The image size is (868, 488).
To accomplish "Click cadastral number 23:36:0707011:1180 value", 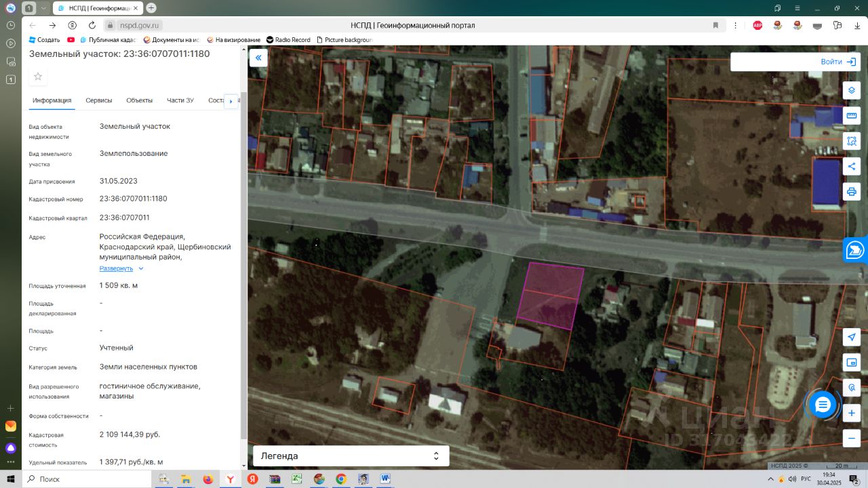I will click(x=133, y=199).
